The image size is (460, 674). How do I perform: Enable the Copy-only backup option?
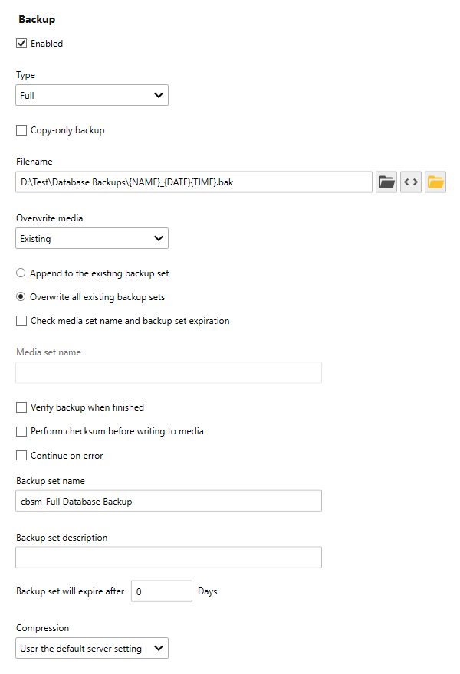coord(21,130)
